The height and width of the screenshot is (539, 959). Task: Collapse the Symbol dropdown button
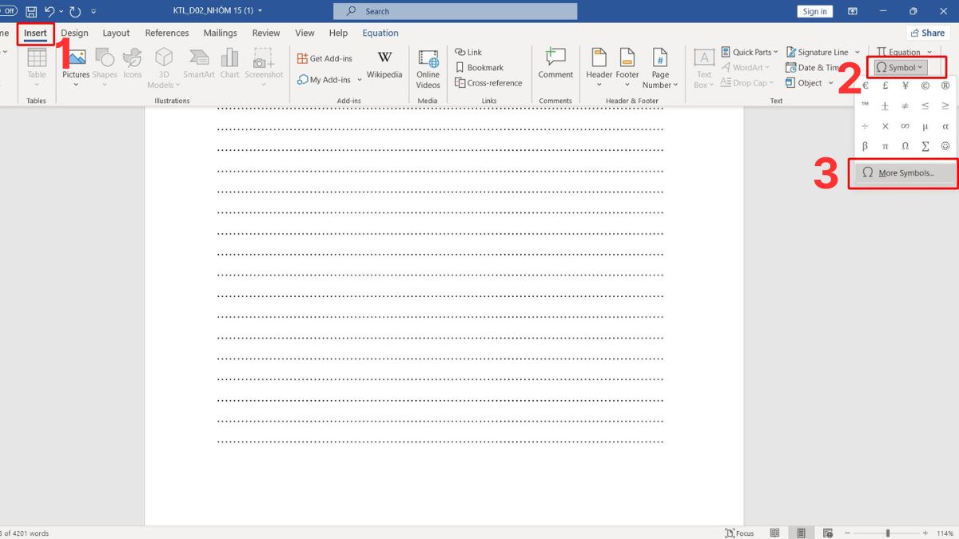(900, 68)
